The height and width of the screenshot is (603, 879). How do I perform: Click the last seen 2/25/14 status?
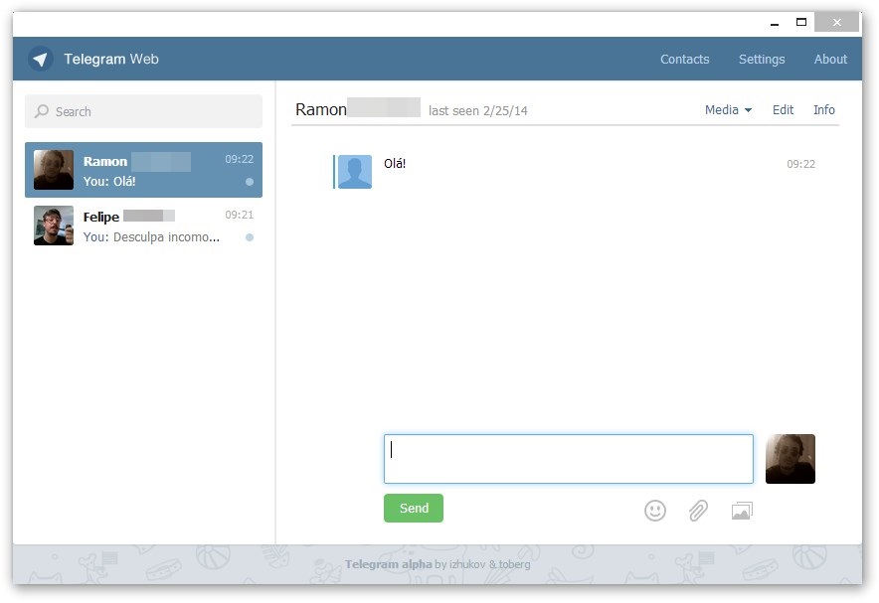click(477, 111)
